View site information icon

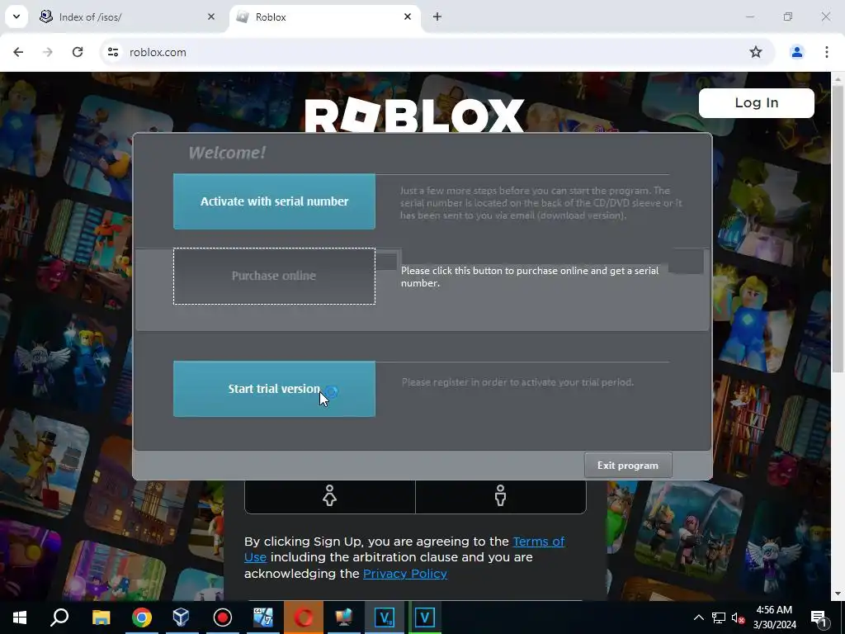(112, 52)
